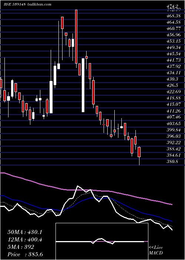
Task: Click the 430.3 price axis label
Action: click(x=172, y=79)
